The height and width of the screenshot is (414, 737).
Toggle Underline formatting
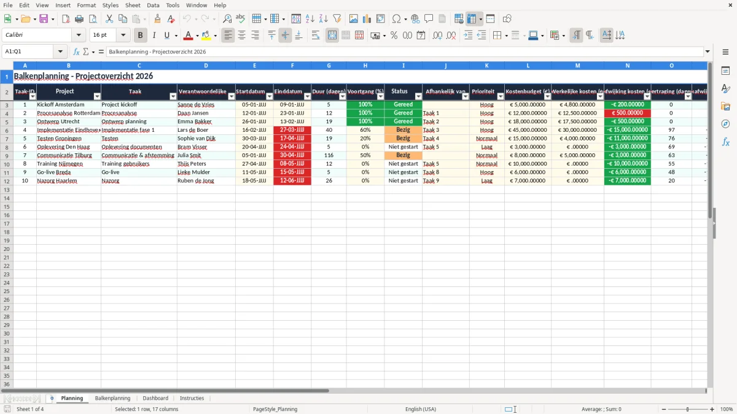pos(167,36)
